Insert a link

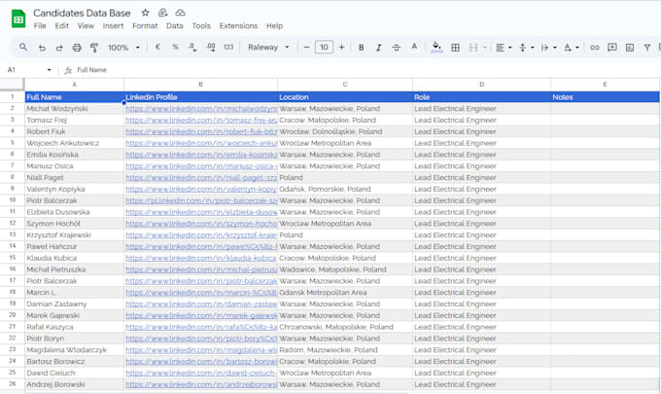(594, 48)
